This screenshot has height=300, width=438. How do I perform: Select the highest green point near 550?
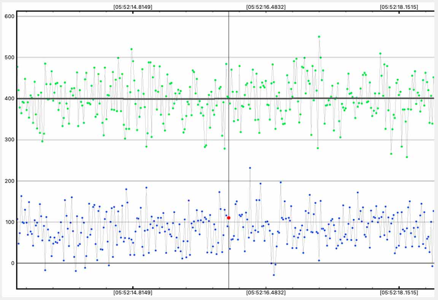click(319, 37)
